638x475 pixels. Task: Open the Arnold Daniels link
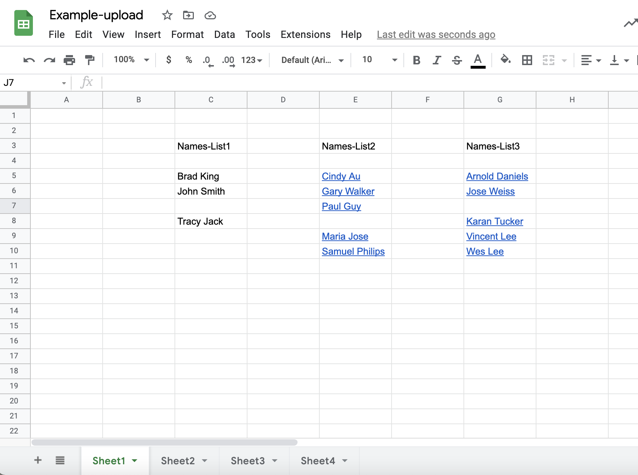497,176
